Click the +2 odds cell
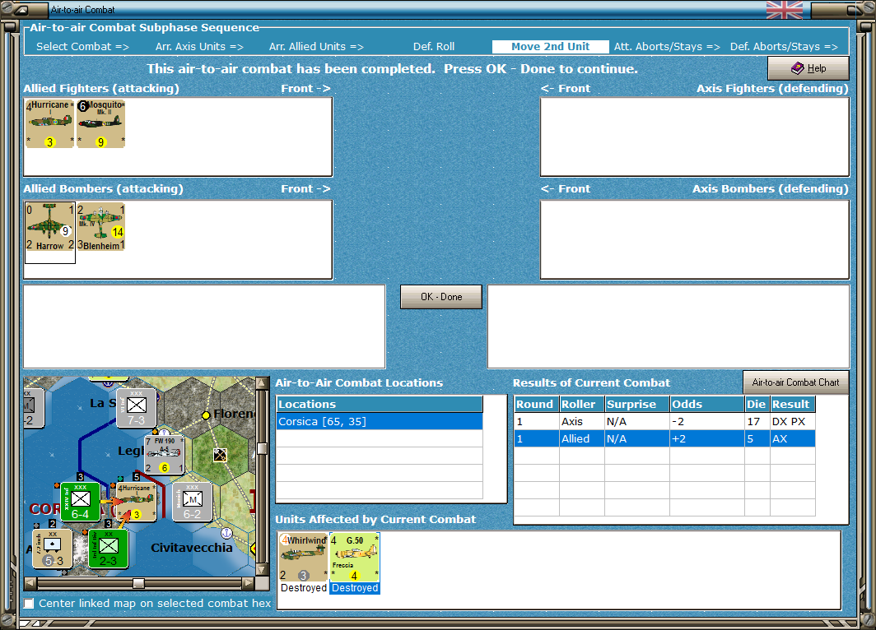This screenshot has height=630, width=876. (x=707, y=438)
